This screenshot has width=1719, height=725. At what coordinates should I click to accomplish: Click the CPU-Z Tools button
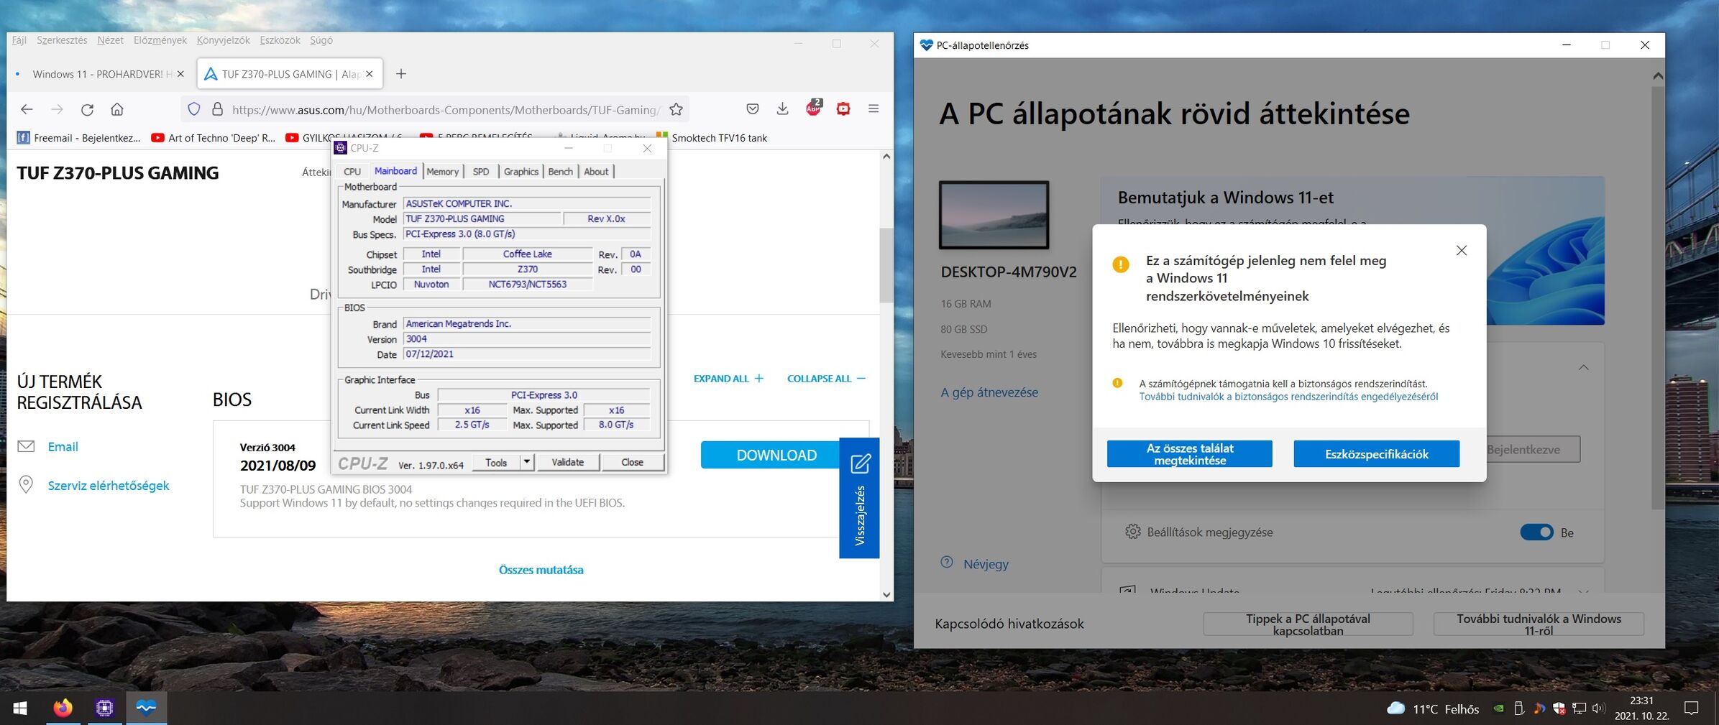(x=496, y=462)
